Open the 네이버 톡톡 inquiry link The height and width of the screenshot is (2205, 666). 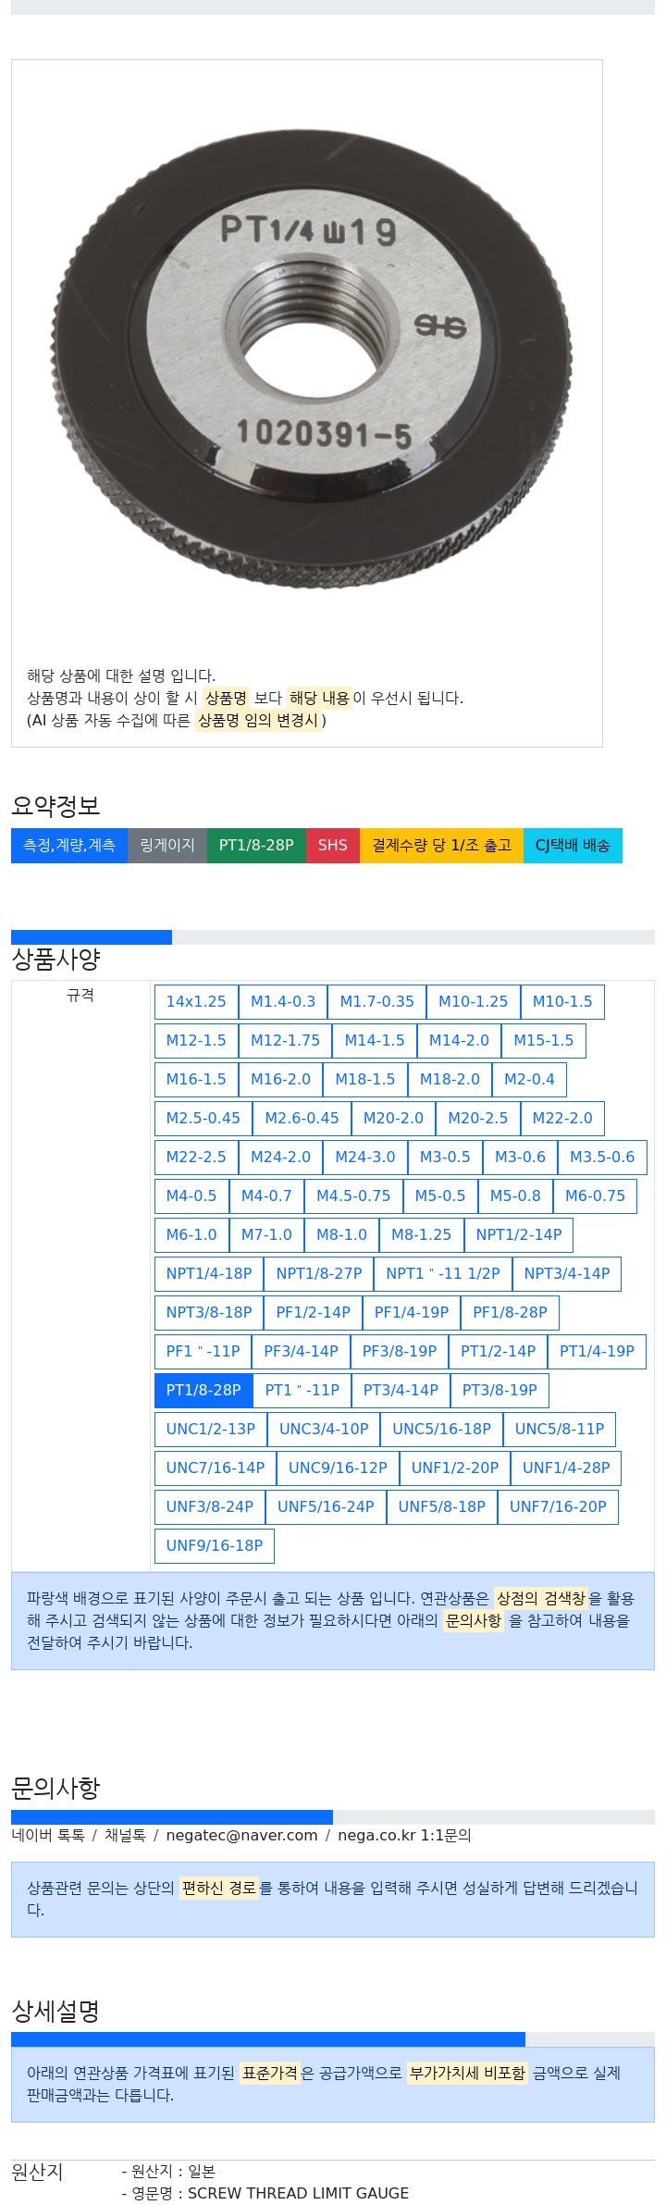48,1835
